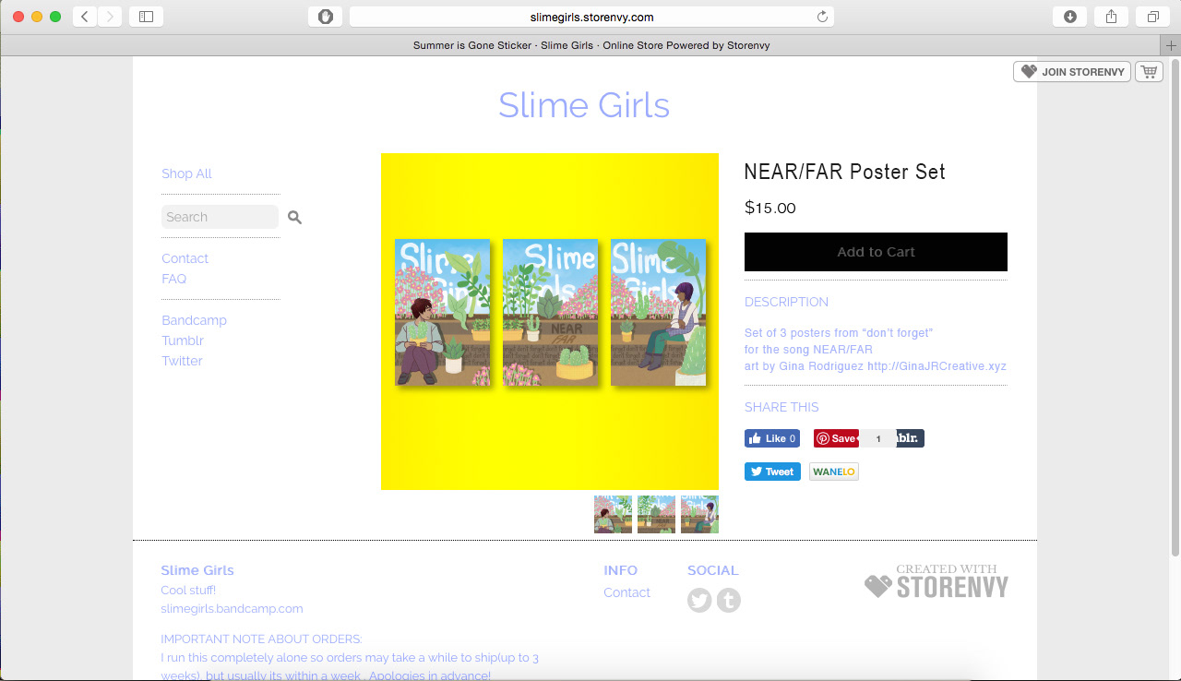Select the first poster thumbnail
This screenshot has width=1181, height=681.
click(613, 514)
